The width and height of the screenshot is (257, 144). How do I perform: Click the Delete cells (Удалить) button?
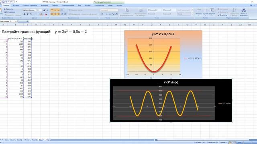click(x=205, y=12)
